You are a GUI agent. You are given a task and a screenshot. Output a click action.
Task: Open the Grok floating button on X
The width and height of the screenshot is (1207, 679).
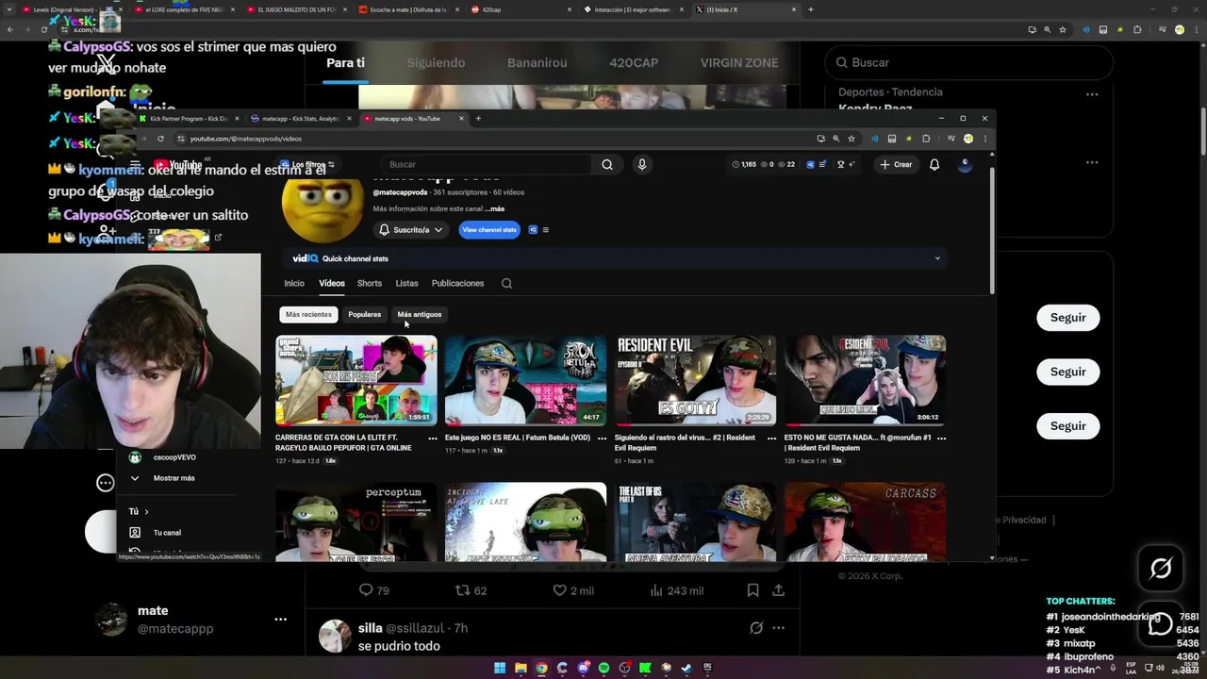click(1161, 569)
